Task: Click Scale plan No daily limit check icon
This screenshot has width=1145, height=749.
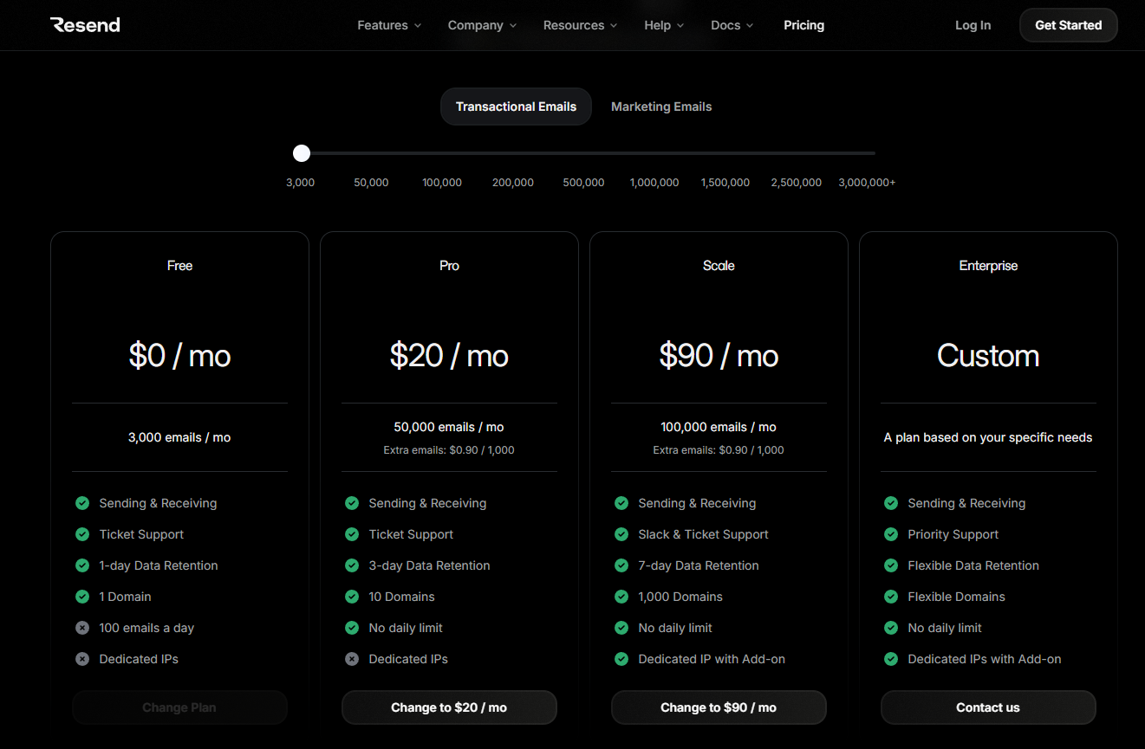Action: (x=621, y=628)
